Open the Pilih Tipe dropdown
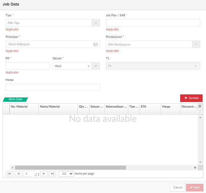This screenshot has height=193, width=206. 53,23
